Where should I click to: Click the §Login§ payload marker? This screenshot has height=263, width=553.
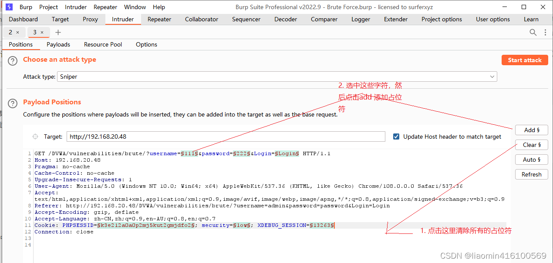pos(287,153)
